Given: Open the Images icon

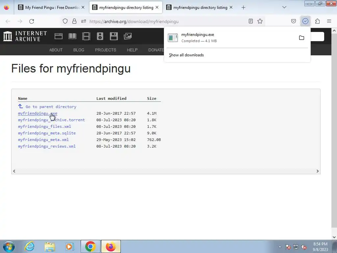Looking at the screenshot, I should (128, 36).
